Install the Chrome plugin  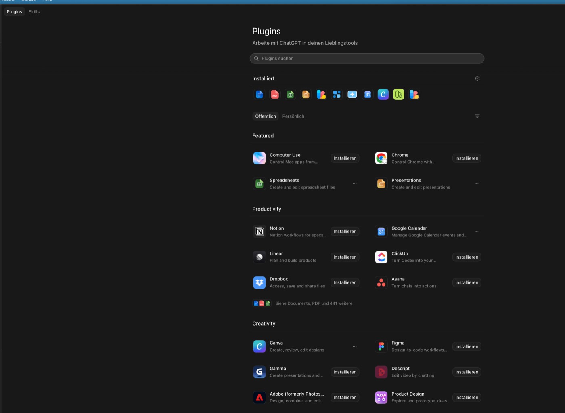click(467, 158)
